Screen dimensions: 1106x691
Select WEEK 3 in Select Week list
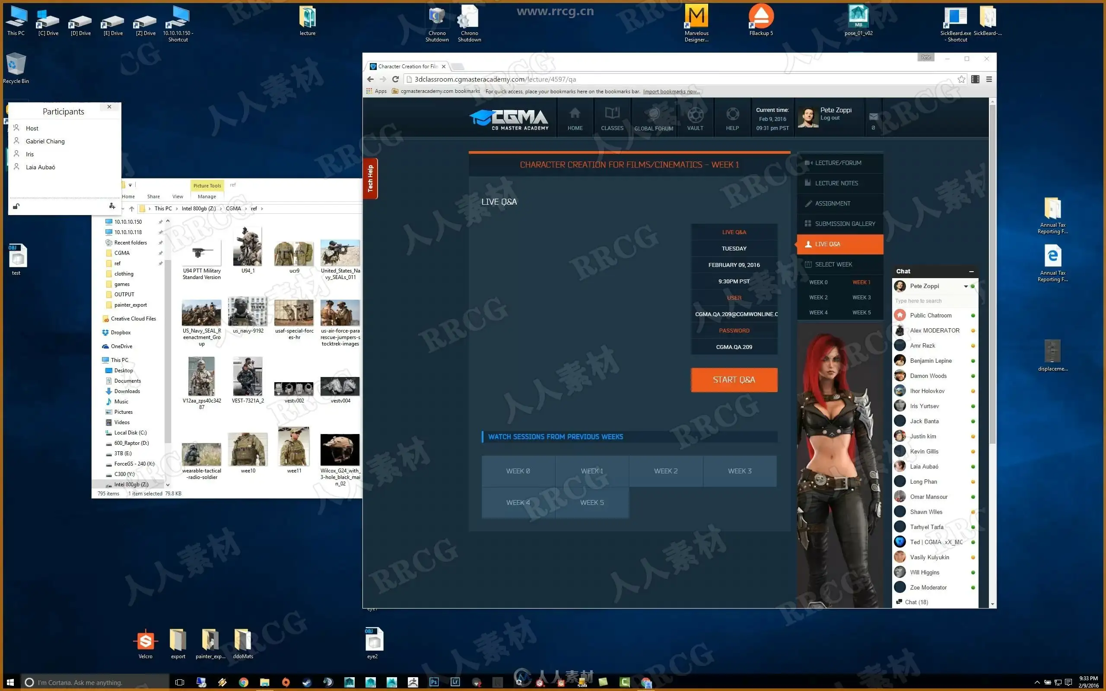(861, 298)
